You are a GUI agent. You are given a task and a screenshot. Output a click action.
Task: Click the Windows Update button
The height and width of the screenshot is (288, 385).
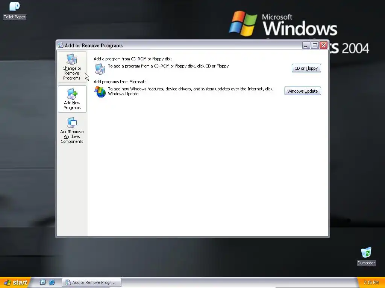tap(303, 91)
